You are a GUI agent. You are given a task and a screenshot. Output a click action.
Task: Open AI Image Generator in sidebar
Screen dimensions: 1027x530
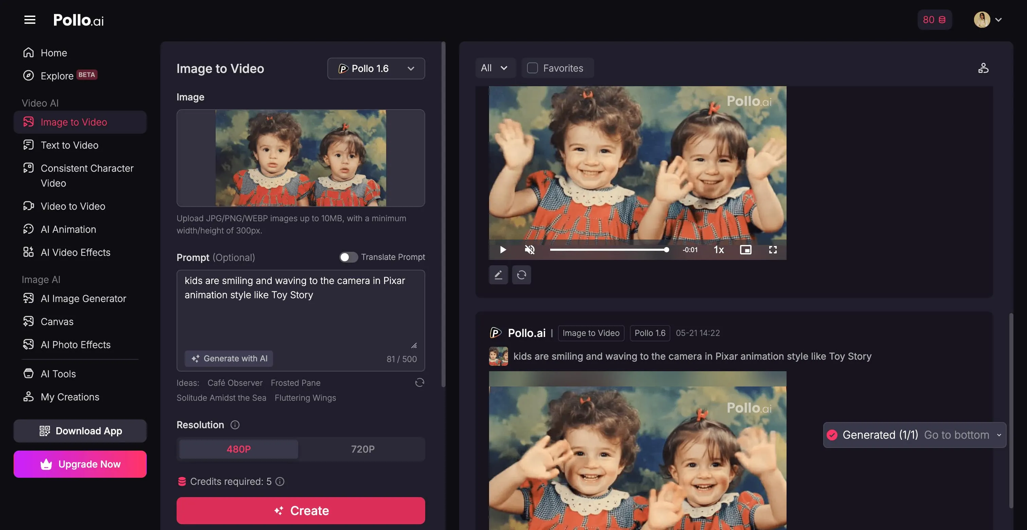coord(83,298)
